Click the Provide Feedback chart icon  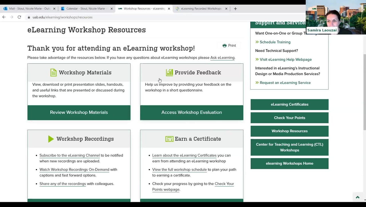tap(169, 73)
